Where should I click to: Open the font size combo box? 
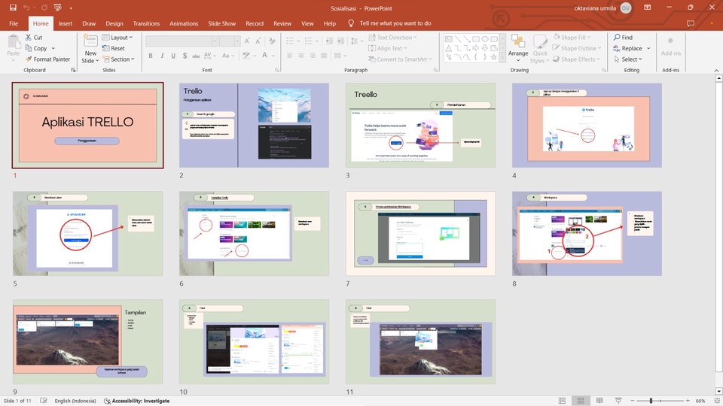tap(229, 41)
